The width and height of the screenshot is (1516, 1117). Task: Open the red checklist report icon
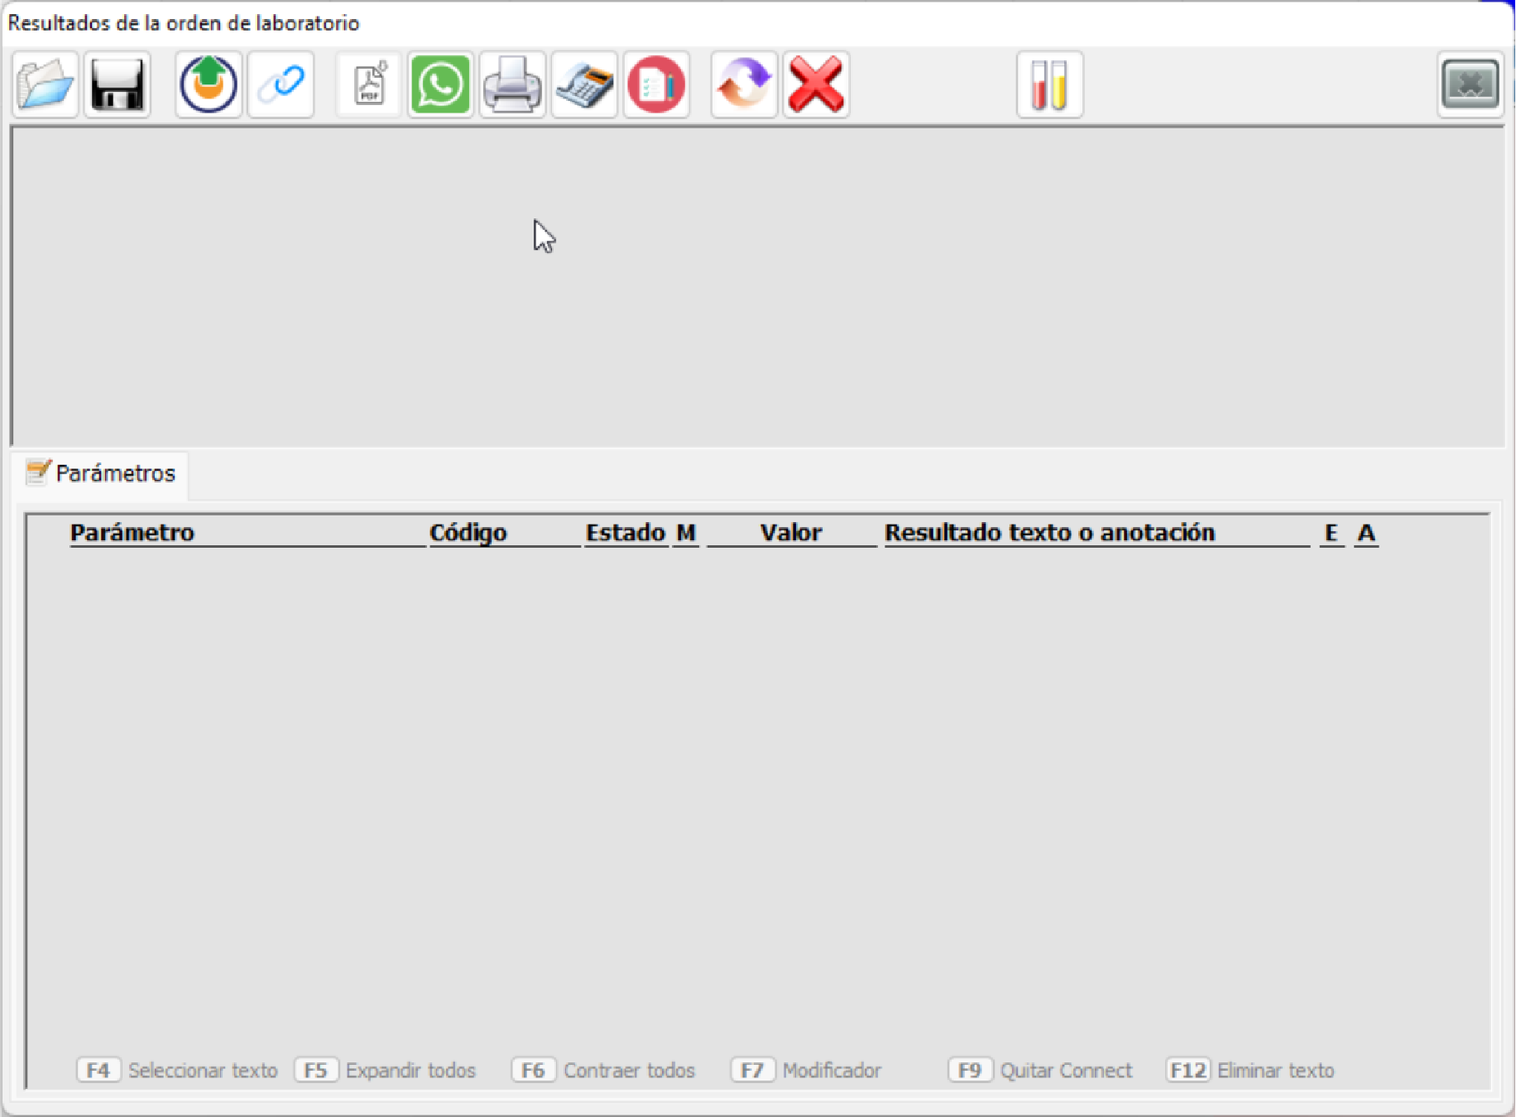[656, 84]
